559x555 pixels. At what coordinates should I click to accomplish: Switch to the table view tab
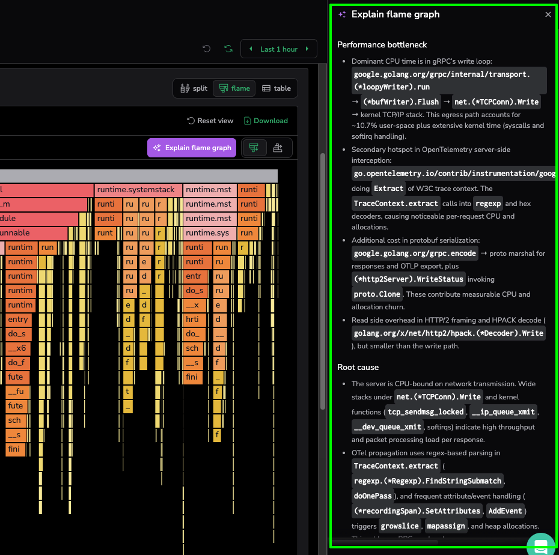pyautogui.click(x=276, y=88)
